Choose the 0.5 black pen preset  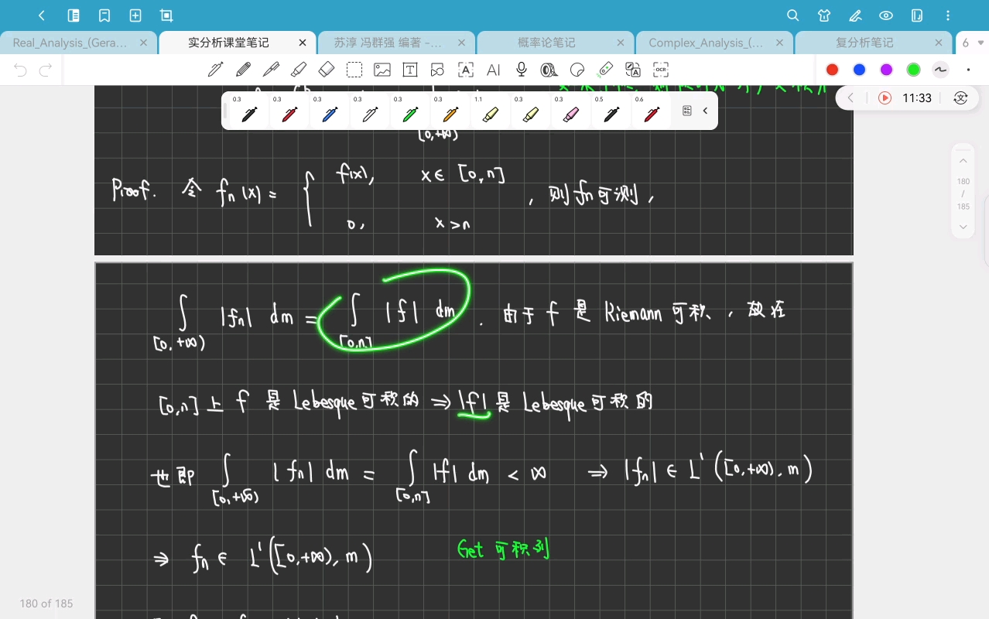click(x=611, y=111)
